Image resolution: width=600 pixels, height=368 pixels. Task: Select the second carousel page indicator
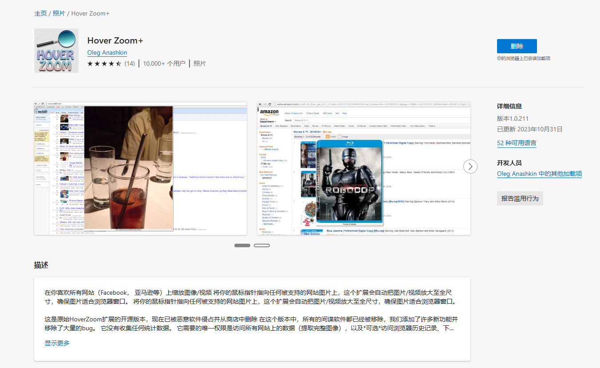tap(262, 245)
